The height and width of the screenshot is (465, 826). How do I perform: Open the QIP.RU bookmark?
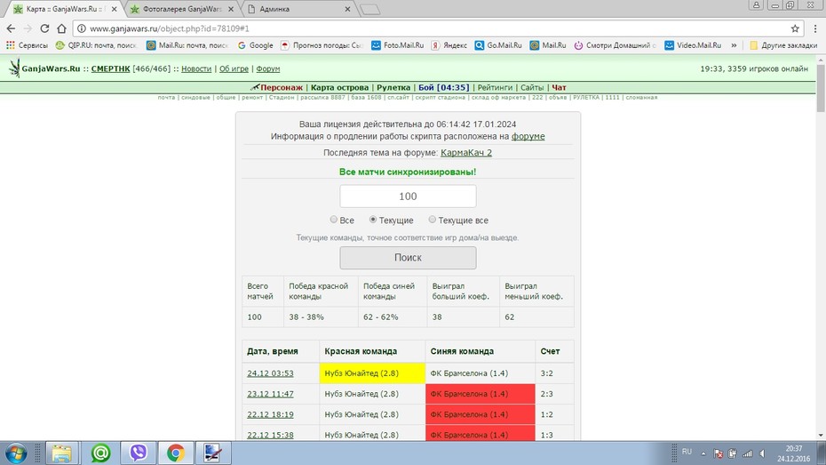click(x=97, y=45)
